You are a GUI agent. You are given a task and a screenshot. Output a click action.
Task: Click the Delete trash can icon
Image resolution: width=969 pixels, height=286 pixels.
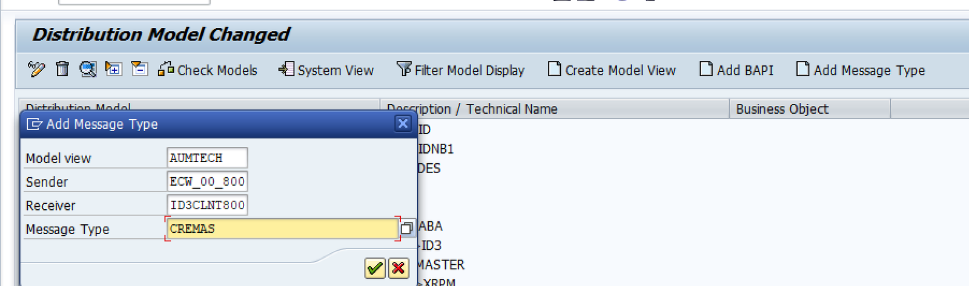[x=62, y=70]
